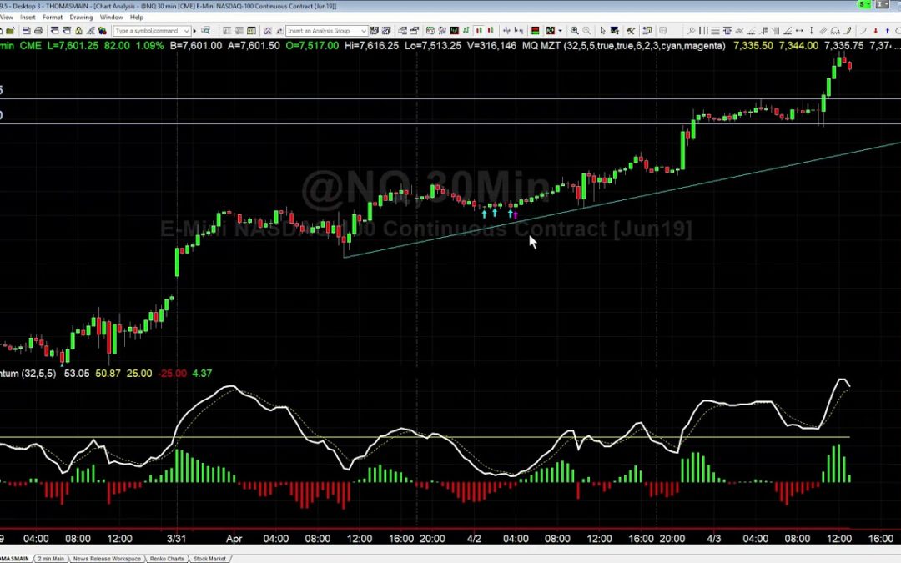
Task: Select the Pointer tool in the toolbar
Action: [x=603, y=31]
